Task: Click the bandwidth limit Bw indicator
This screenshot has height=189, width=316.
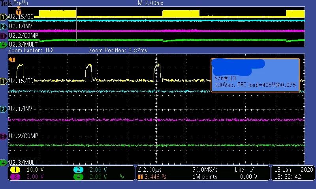Action: (122, 177)
